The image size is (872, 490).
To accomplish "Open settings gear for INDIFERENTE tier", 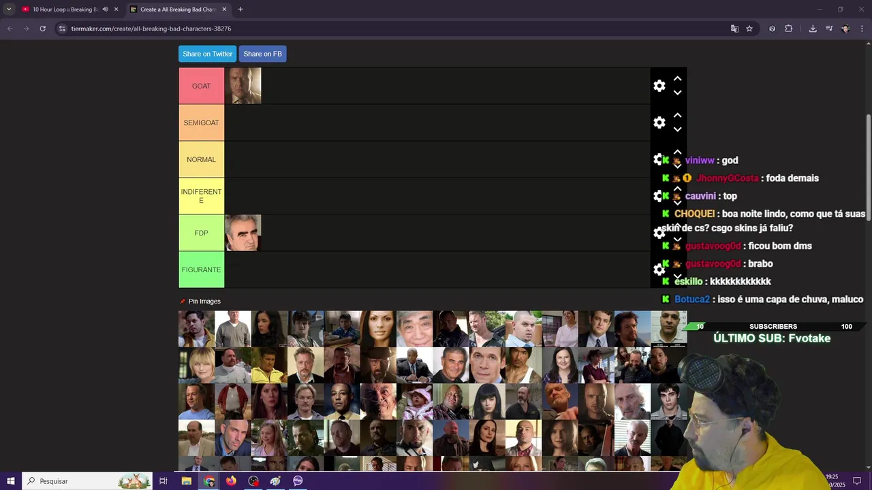I will (x=657, y=196).
